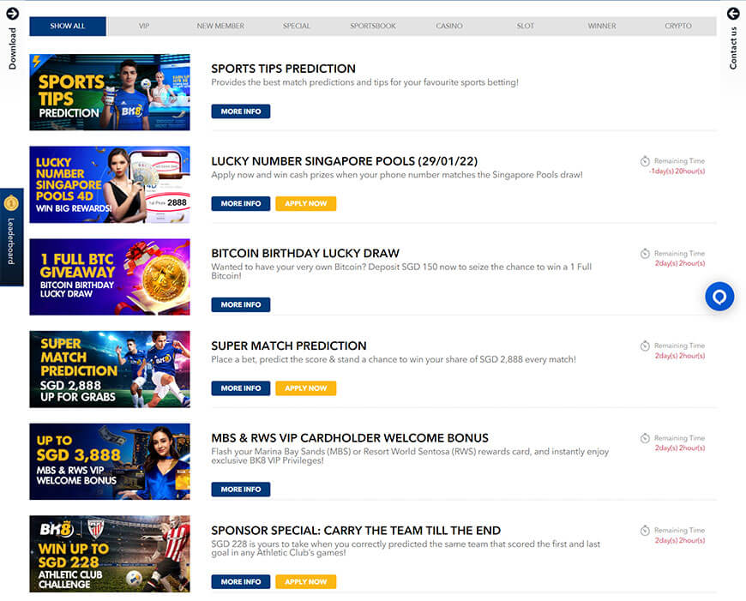Click MORE INFO for Super Match Prediction

(241, 388)
